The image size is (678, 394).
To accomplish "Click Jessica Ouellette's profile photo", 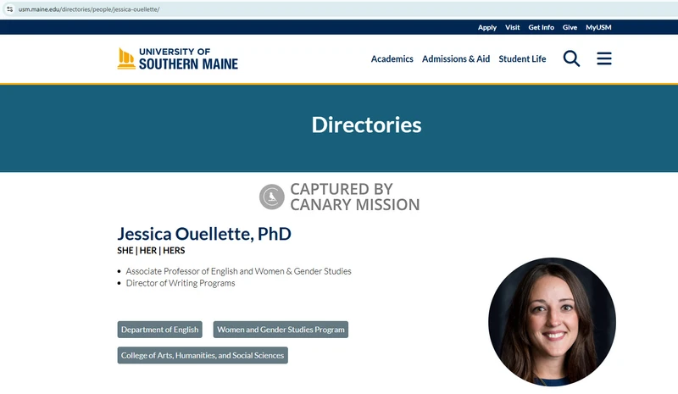I will 552,322.
